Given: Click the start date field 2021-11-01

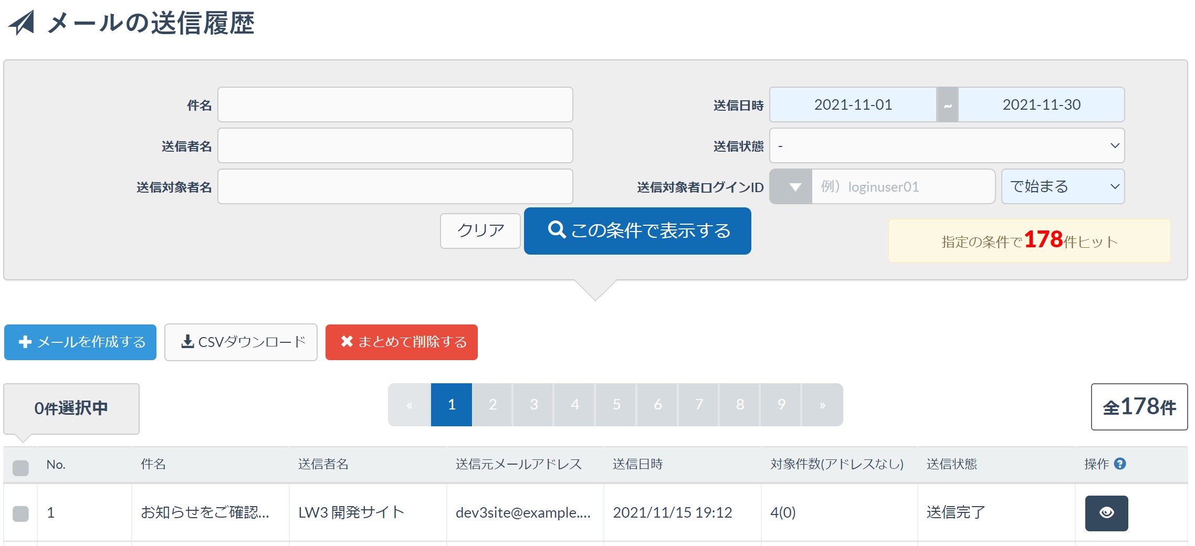Looking at the screenshot, I should 853,104.
